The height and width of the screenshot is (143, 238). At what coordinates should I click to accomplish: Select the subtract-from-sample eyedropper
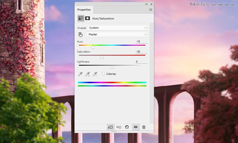click(95, 74)
